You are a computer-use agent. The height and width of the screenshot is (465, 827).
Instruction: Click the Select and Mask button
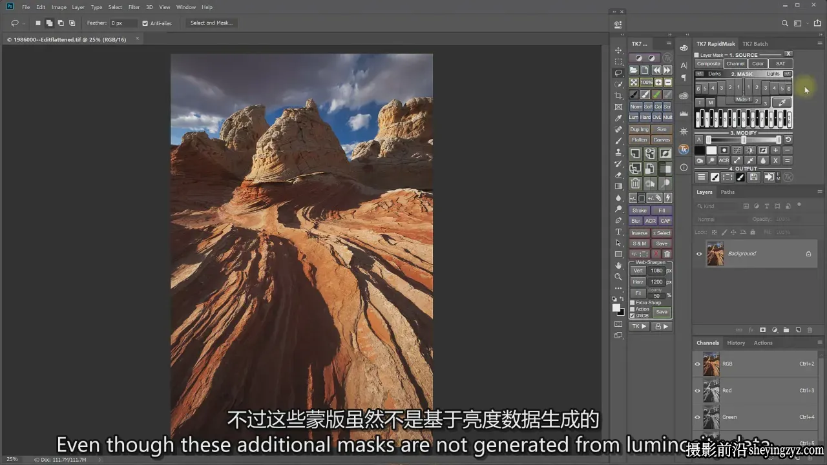coord(211,23)
